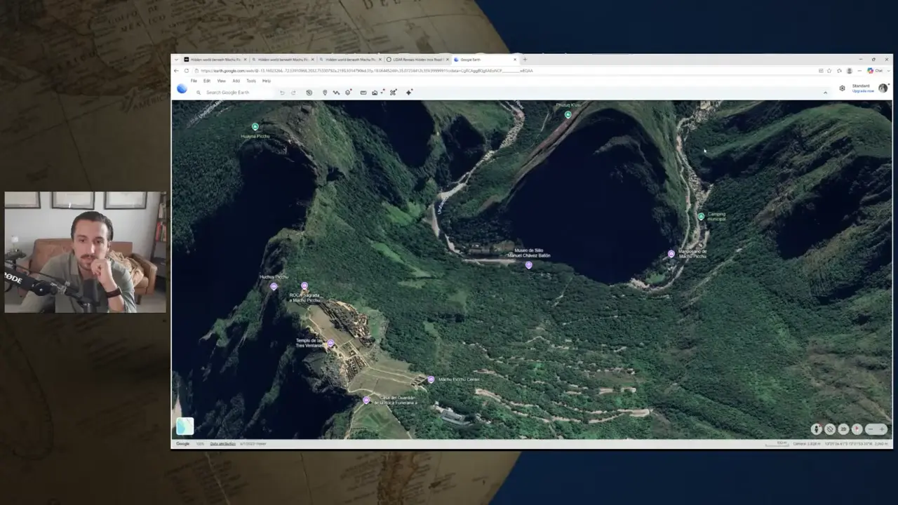898x505 pixels.
Task: Click the Search Google Earth field
Action: point(235,93)
